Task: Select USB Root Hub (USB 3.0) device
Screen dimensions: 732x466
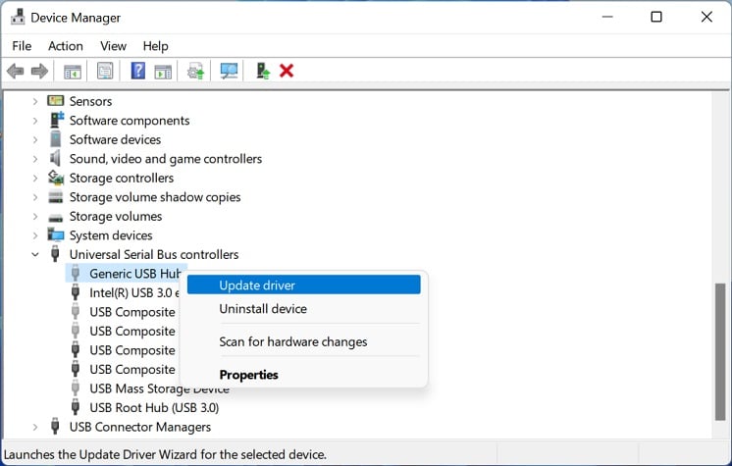Action: [154, 408]
